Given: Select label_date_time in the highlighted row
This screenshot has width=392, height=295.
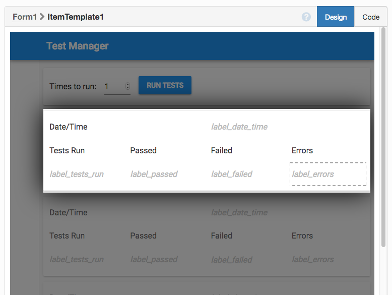Looking at the screenshot, I should click(x=239, y=127).
